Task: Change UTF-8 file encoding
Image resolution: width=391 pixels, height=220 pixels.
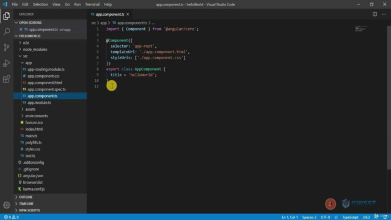Action: click(x=325, y=217)
